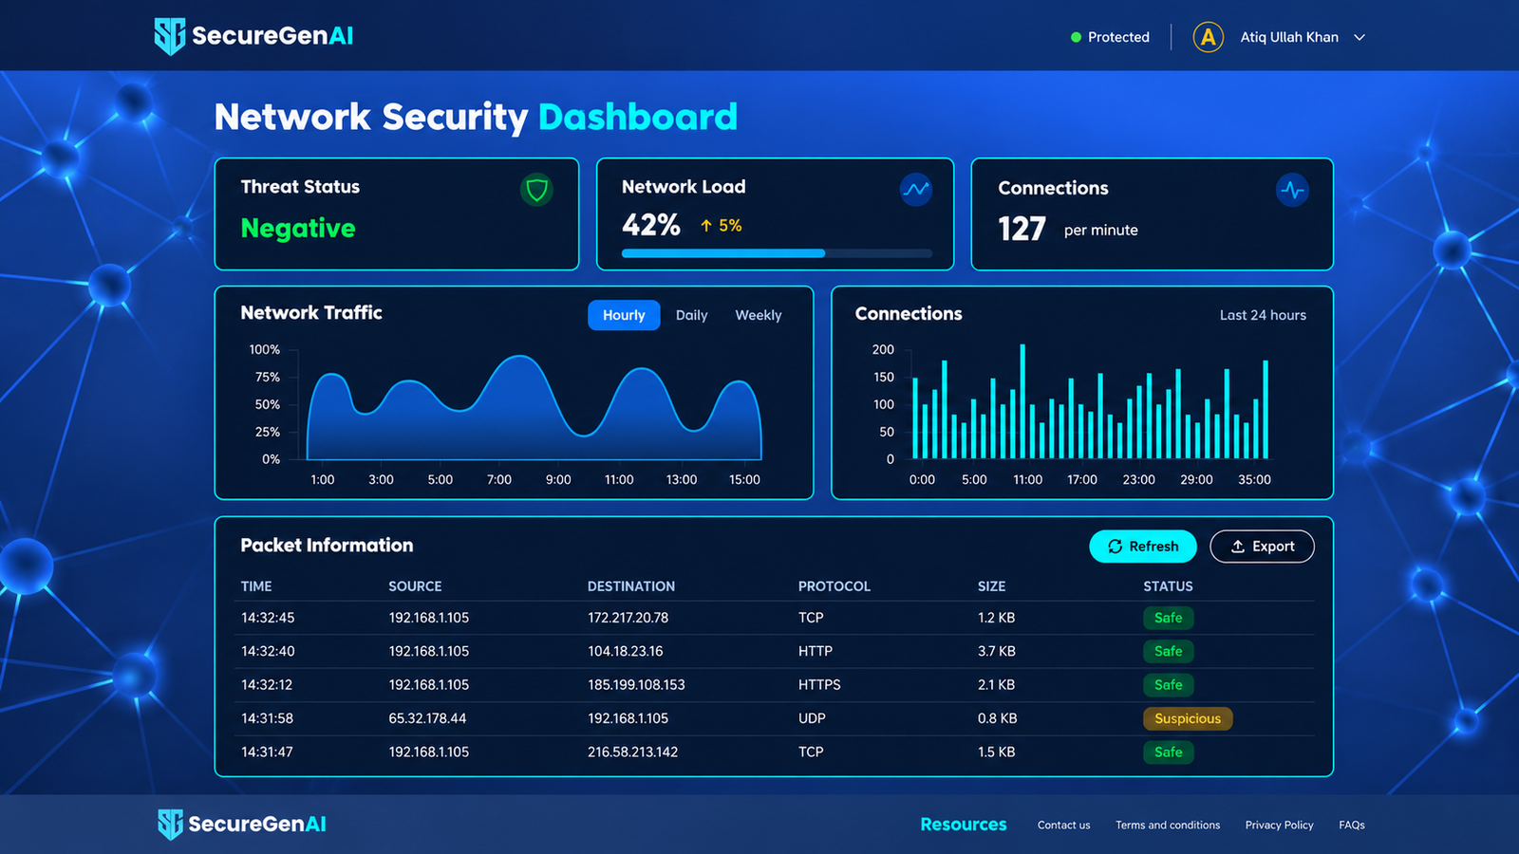Open the Terms and conditions link
Image resolution: width=1519 pixels, height=854 pixels.
click(1168, 826)
